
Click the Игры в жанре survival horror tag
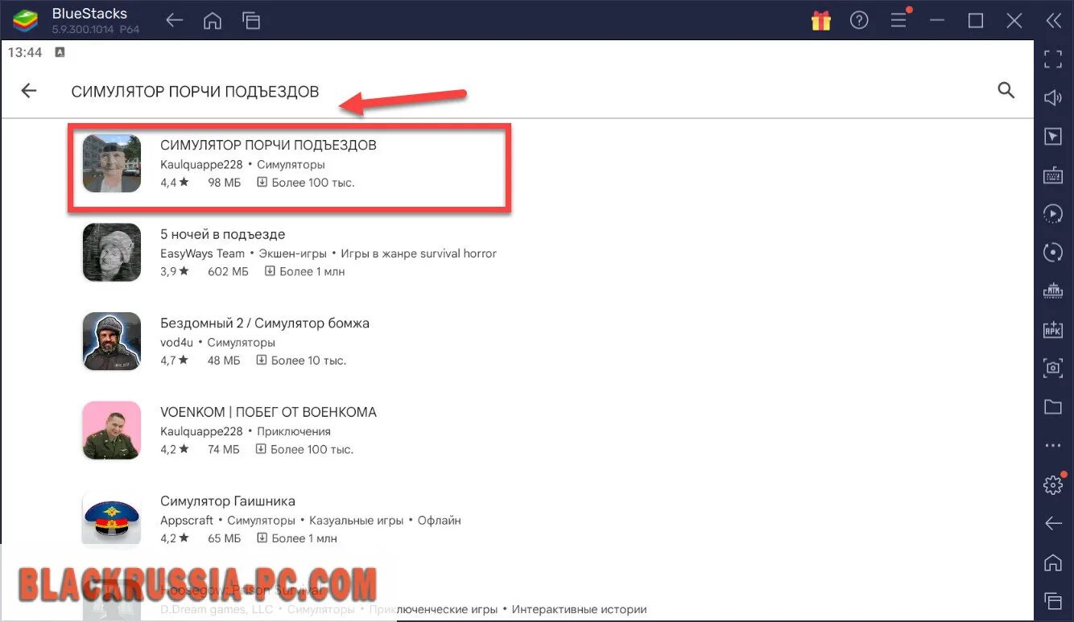point(419,253)
